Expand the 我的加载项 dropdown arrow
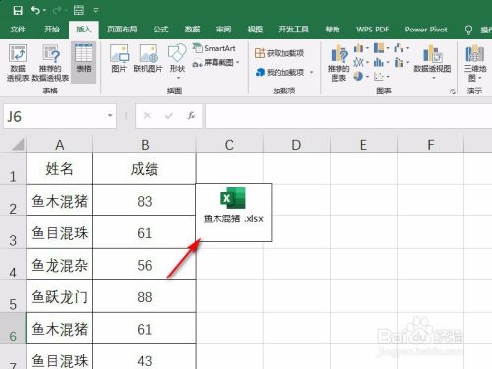Image resolution: width=492 pixels, height=369 pixels. (311, 72)
